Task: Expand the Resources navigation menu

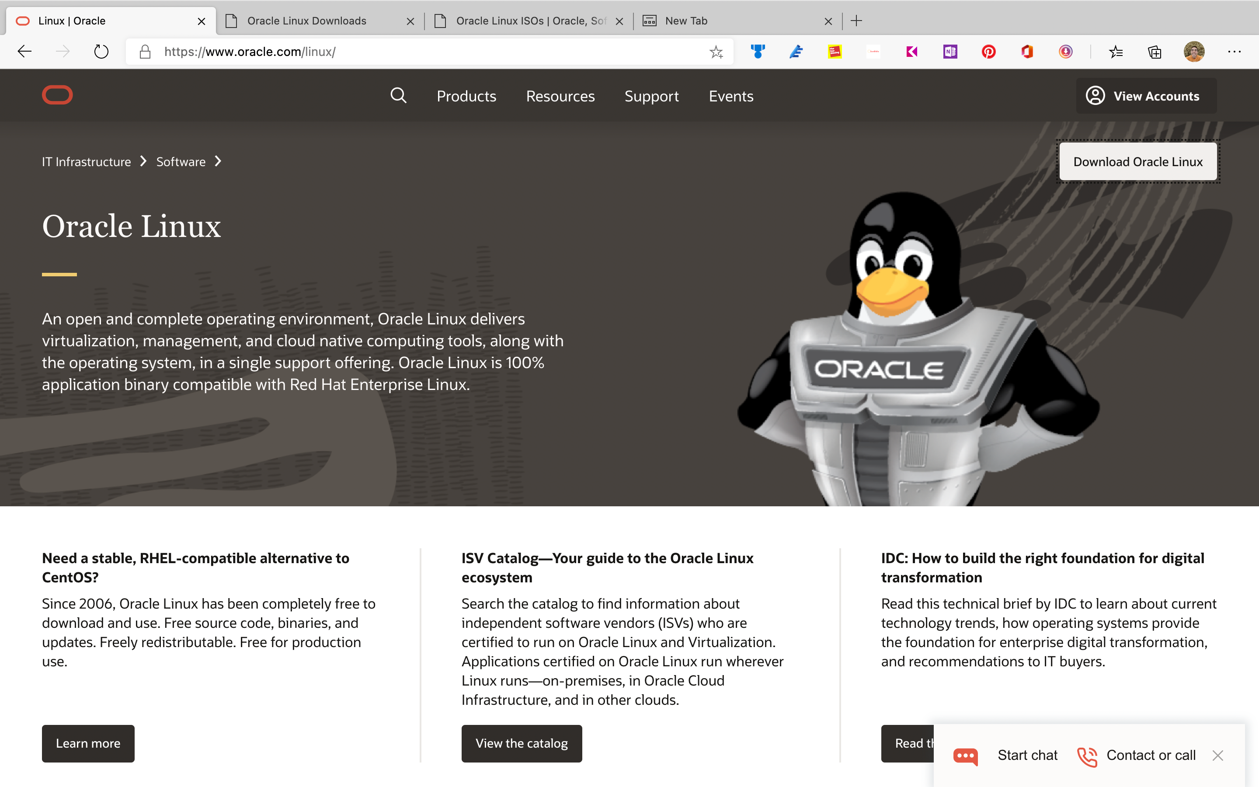Action: click(560, 96)
